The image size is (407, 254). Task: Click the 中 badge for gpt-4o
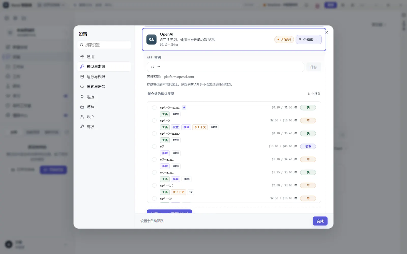[x=308, y=198]
